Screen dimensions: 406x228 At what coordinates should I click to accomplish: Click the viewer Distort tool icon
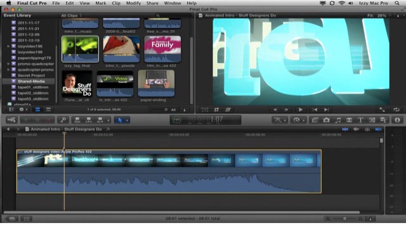tap(228, 110)
